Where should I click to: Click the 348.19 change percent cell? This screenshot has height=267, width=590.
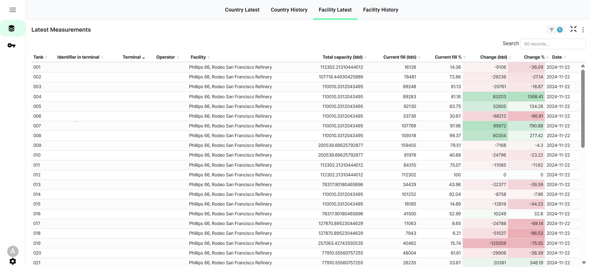[527, 263]
